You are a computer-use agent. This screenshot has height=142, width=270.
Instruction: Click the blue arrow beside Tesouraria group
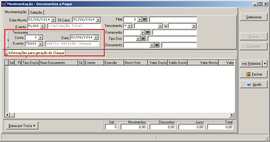(8, 40)
